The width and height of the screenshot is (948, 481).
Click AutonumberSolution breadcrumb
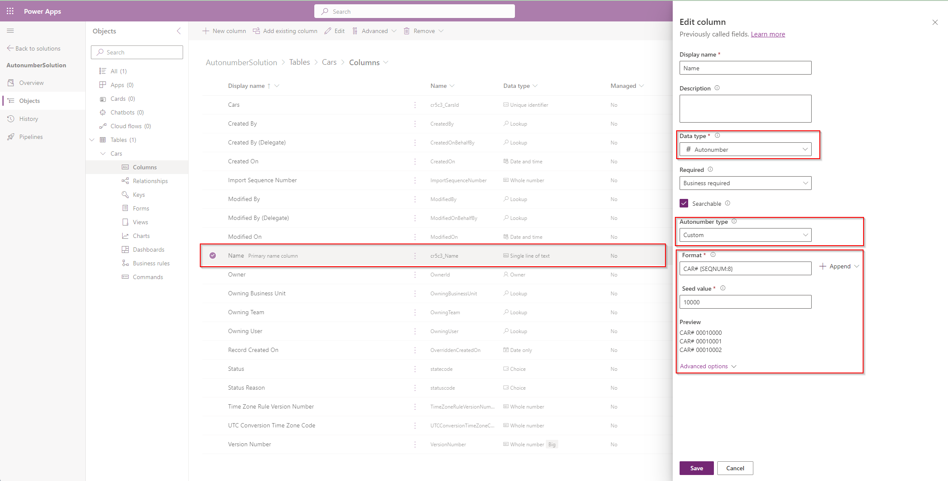241,63
